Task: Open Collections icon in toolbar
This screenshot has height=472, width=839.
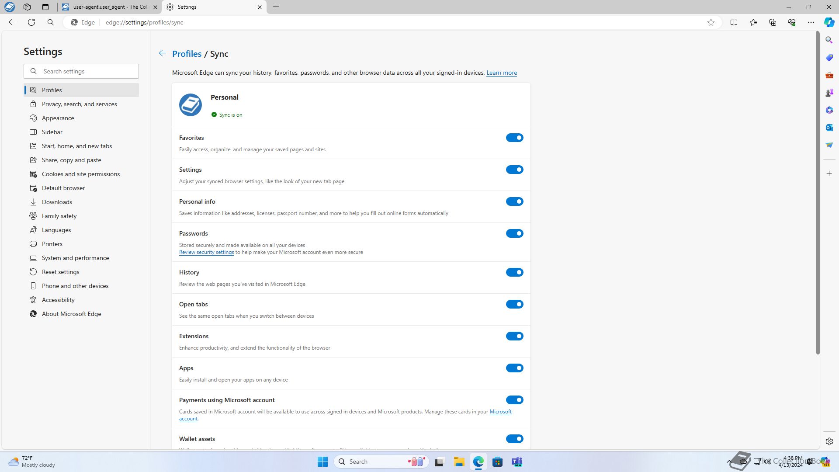Action: pyautogui.click(x=773, y=22)
